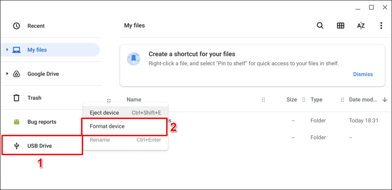392x190 pixels.
Task: Expand the Google Drive tree
Action: click(7, 74)
